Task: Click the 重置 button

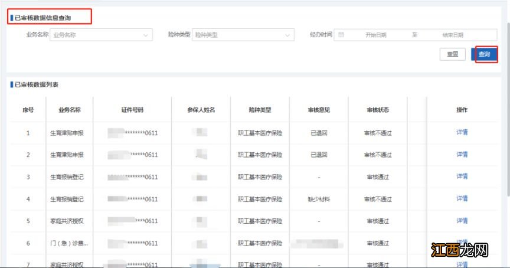Action: 452,54
